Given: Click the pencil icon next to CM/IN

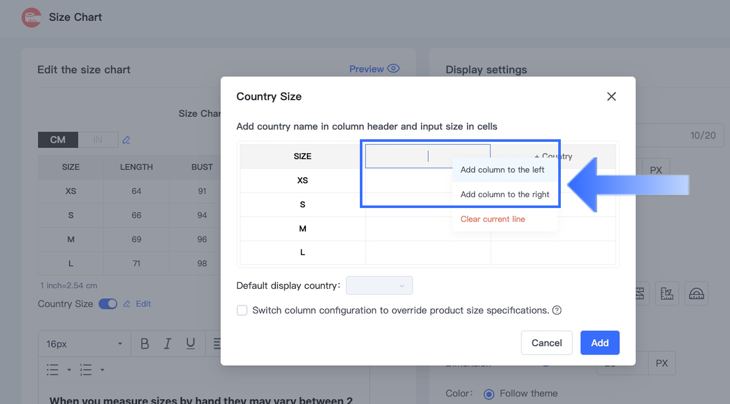Looking at the screenshot, I should (x=126, y=140).
